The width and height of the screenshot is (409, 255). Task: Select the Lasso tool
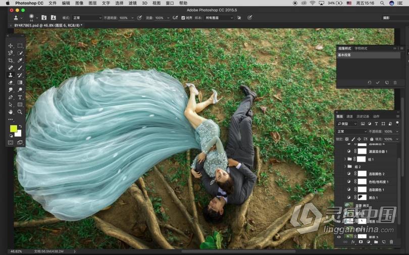(x=11, y=53)
